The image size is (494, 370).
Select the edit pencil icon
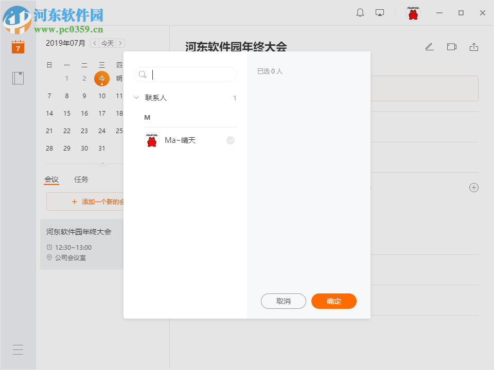(x=429, y=46)
